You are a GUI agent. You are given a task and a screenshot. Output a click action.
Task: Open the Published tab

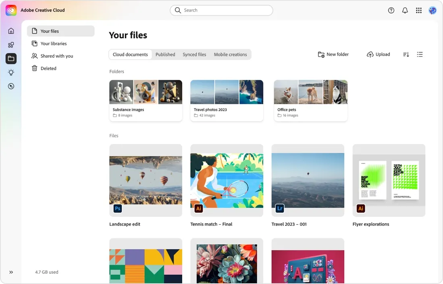click(165, 54)
